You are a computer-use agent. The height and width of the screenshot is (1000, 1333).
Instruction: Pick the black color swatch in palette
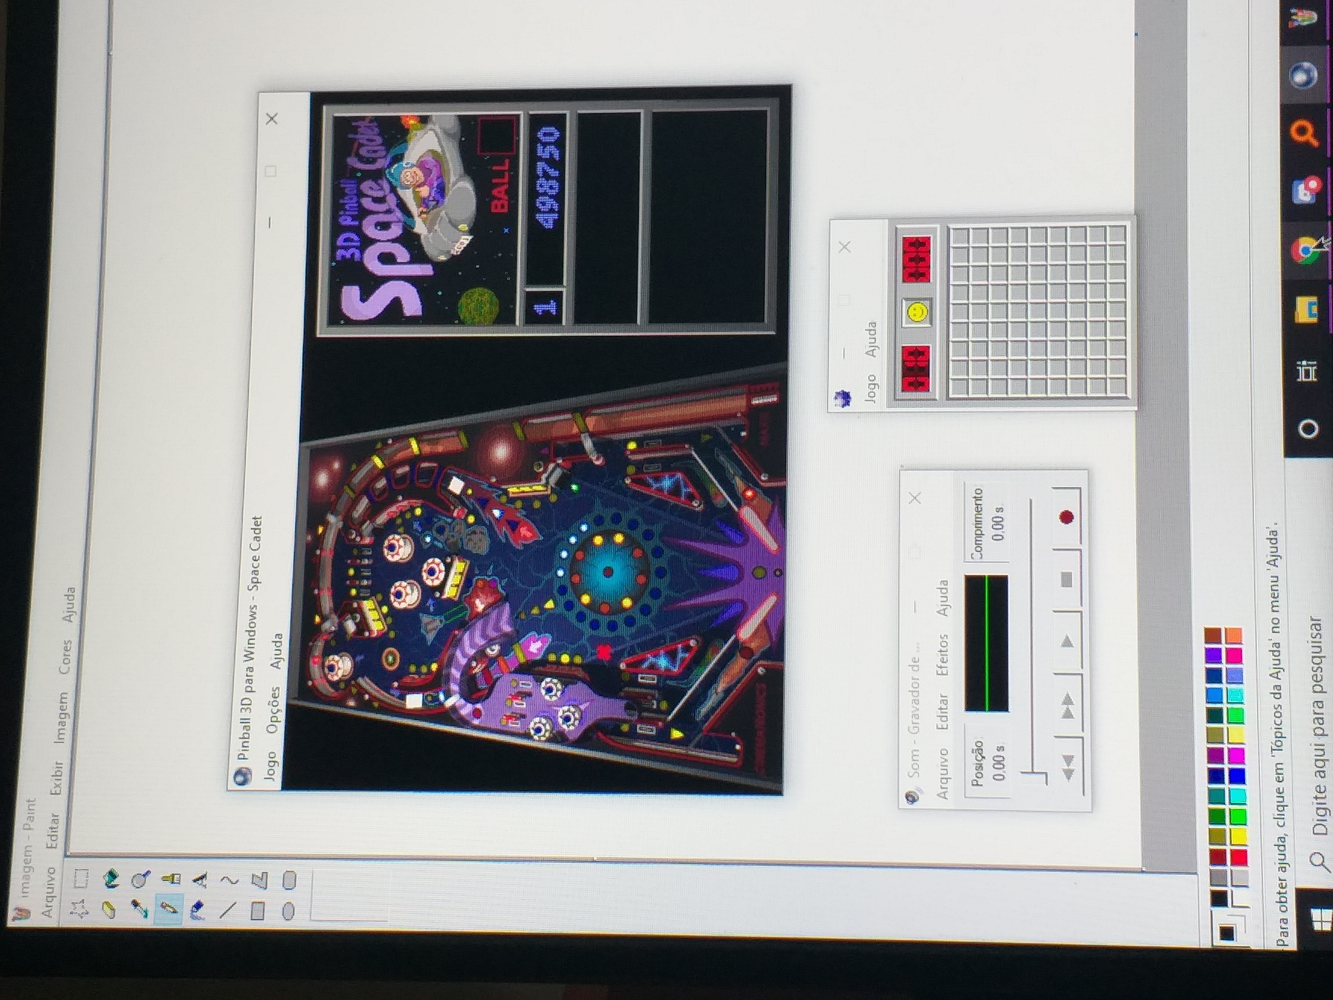click(1219, 898)
